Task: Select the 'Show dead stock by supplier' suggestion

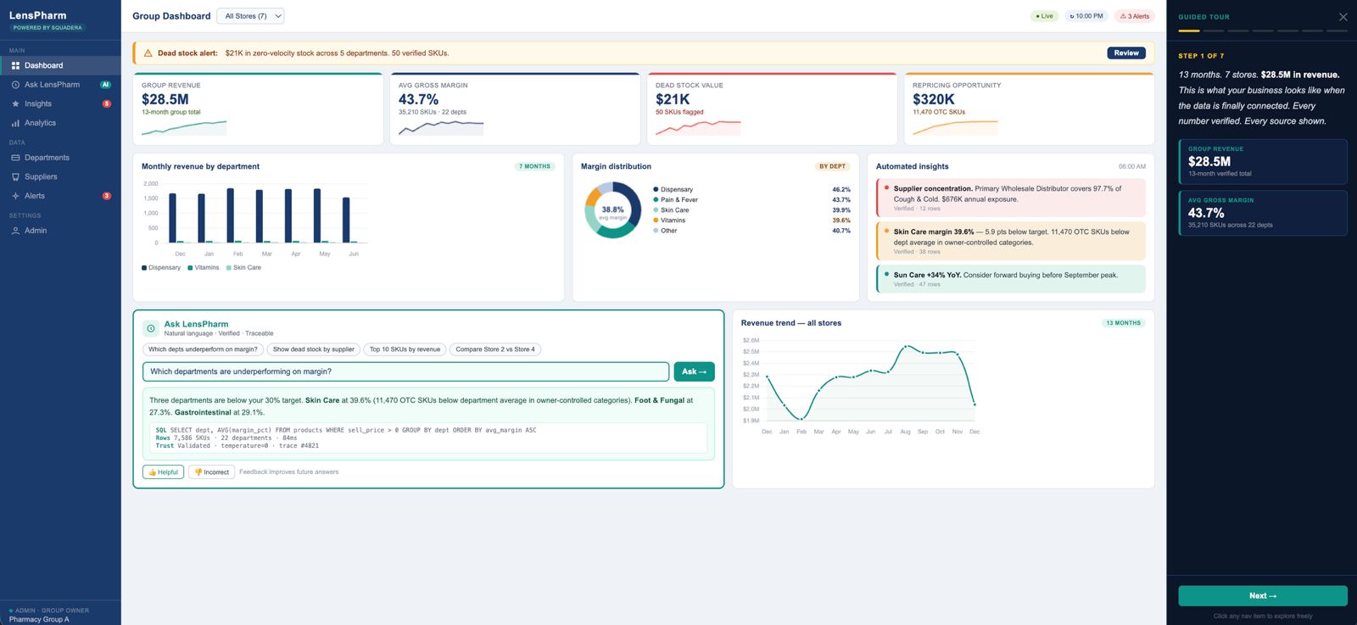Action: pyautogui.click(x=313, y=349)
